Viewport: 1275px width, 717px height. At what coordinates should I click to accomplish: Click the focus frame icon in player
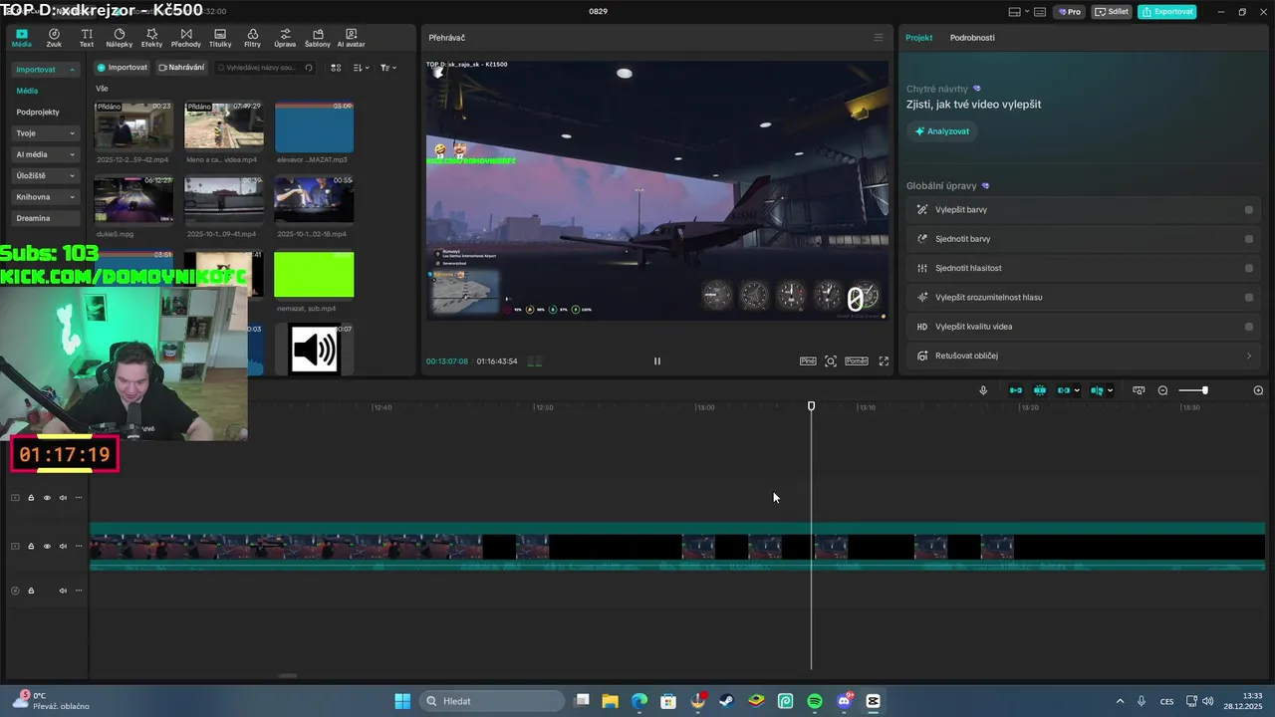831,361
